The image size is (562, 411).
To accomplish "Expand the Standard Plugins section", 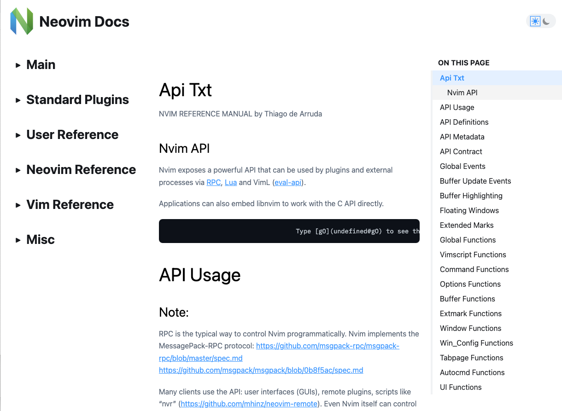I will (x=77, y=100).
